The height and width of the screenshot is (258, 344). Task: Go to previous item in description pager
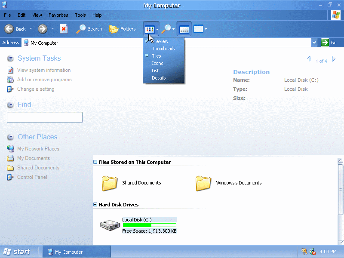tap(309, 59)
